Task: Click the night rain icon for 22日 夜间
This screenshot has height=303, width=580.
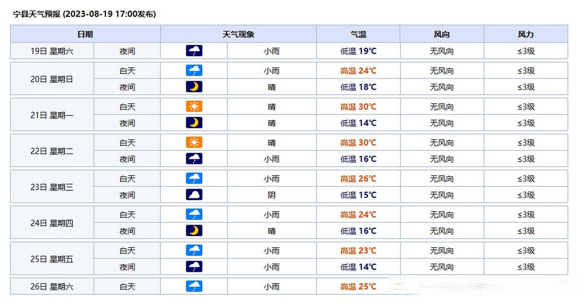Action: (x=194, y=159)
